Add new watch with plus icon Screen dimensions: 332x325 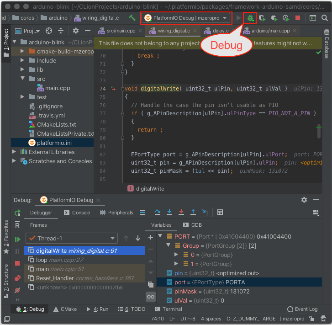click(151, 237)
